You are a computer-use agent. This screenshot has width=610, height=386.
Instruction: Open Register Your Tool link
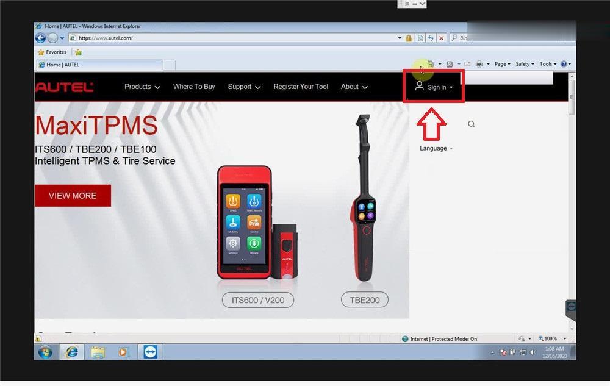301,87
